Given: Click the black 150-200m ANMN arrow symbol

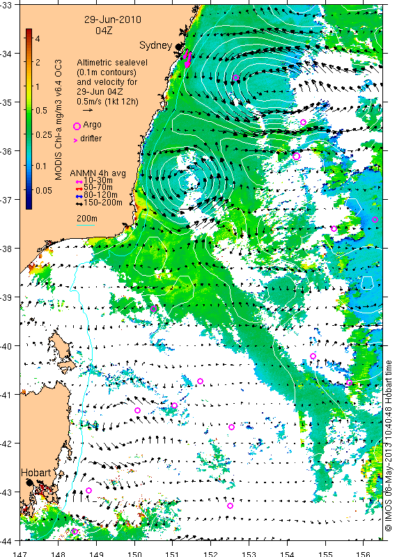Looking at the screenshot, I should [x=79, y=203].
